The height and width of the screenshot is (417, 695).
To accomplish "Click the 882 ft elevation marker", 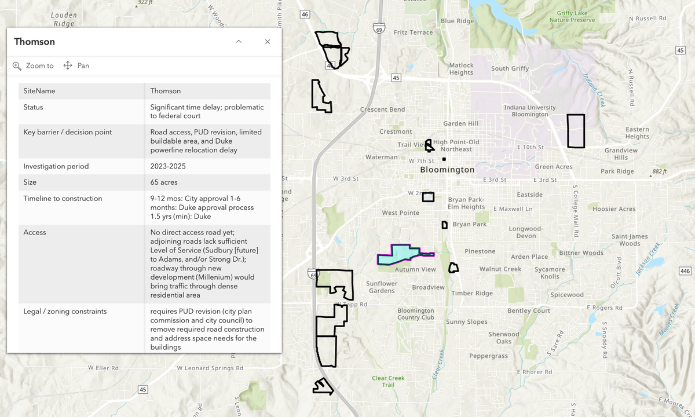I will coord(659,172).
